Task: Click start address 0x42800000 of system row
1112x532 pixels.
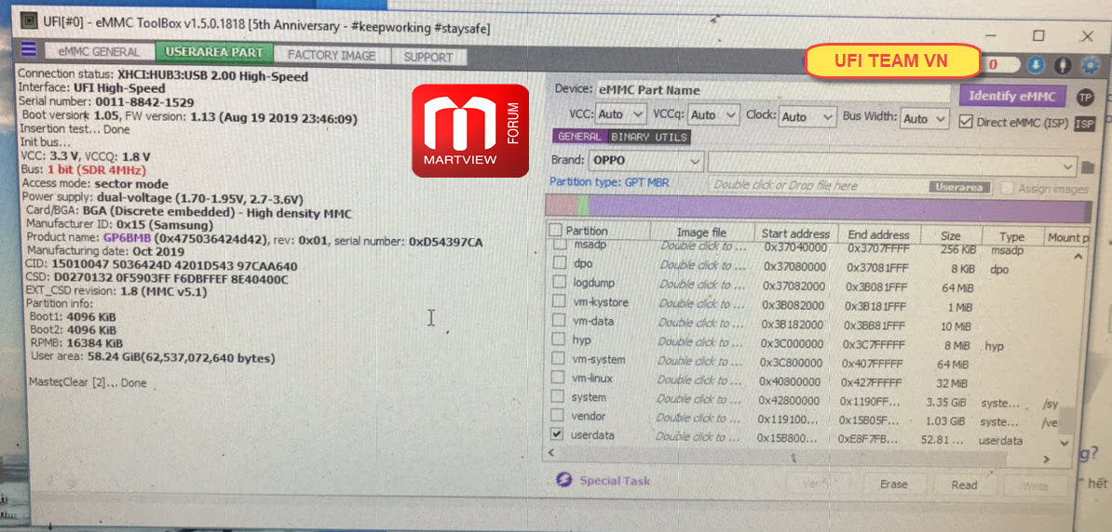Action: (792, 399)
